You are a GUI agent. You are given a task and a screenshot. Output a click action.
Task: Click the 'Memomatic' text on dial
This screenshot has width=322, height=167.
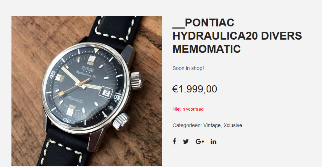75,100
